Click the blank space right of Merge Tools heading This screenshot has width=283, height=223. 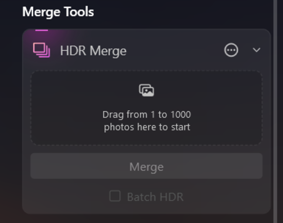coord(182,12)
